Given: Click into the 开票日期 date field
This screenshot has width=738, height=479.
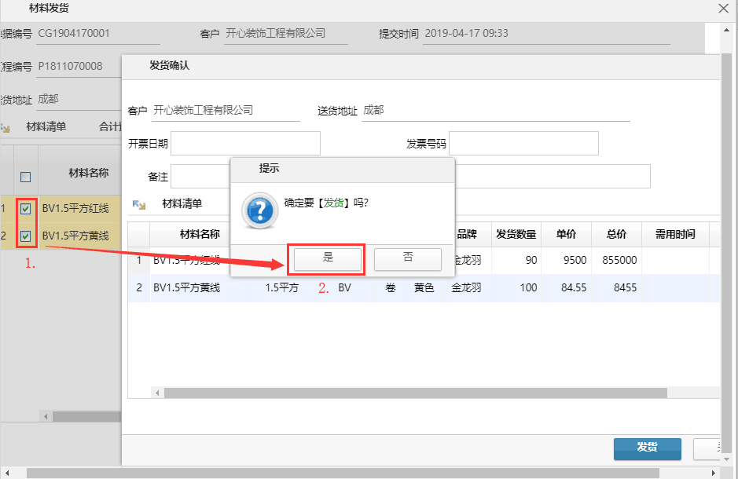Looking at the screenshot, I should click(245, 144).
